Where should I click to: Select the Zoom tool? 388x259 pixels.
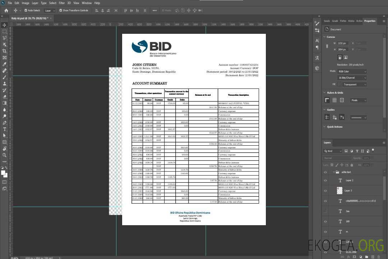point(4,155)
